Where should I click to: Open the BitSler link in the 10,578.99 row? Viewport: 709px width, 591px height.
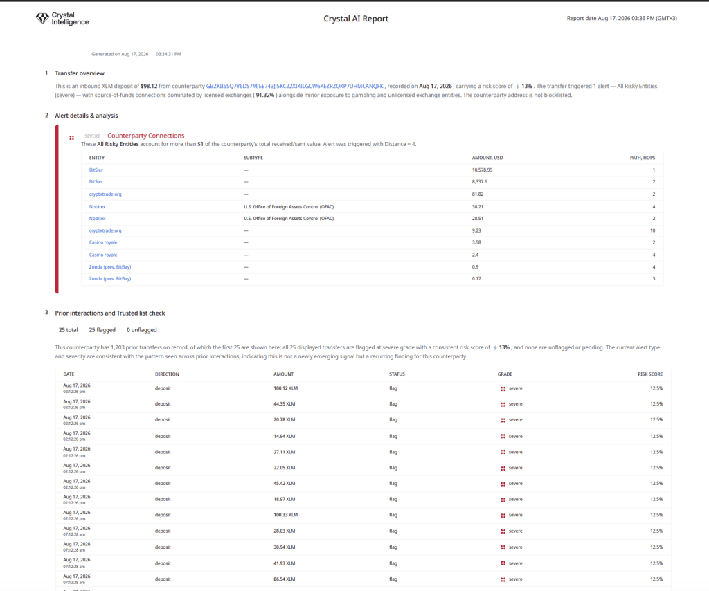tap(96, 170)
